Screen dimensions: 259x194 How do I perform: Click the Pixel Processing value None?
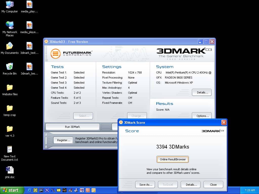(131, 78)
